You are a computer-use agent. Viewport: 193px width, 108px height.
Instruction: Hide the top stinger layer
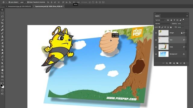[156, 33]
